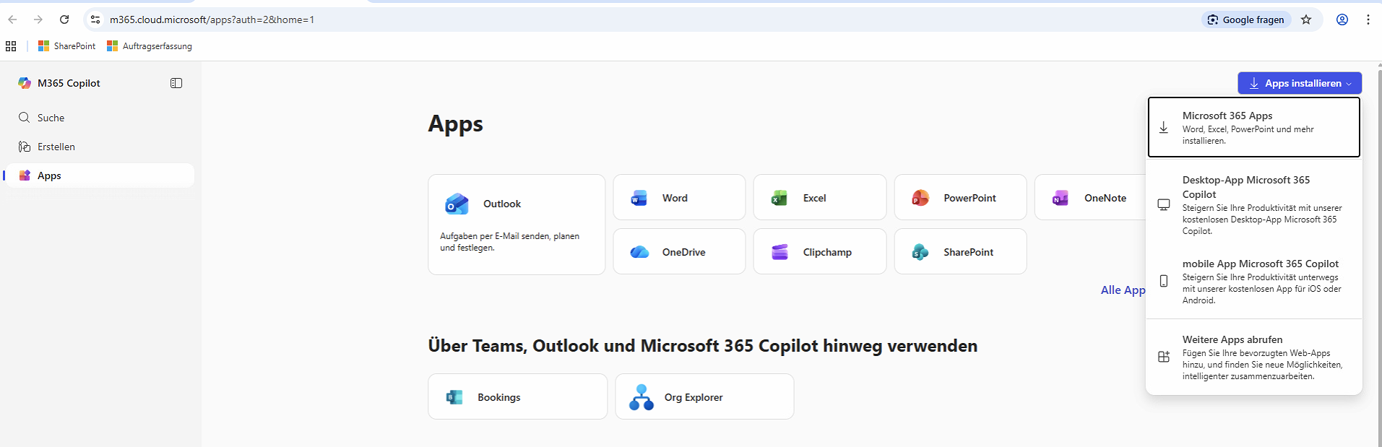Viewport: 1382px width, 447px height.
Task: Collapse the M365 Copilot sidebar panel
Action: [x=176, y=83]
